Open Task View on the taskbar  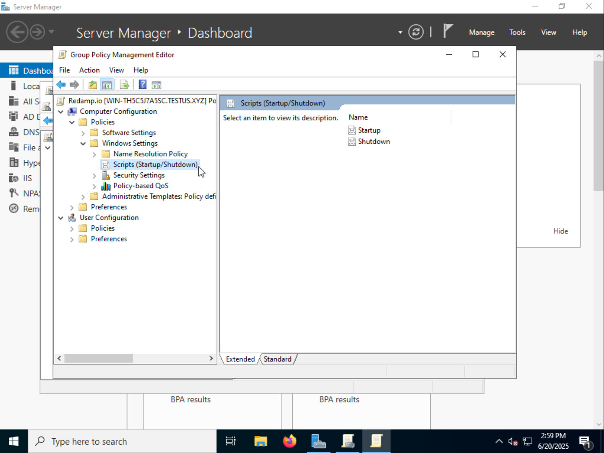pos(231,441)
